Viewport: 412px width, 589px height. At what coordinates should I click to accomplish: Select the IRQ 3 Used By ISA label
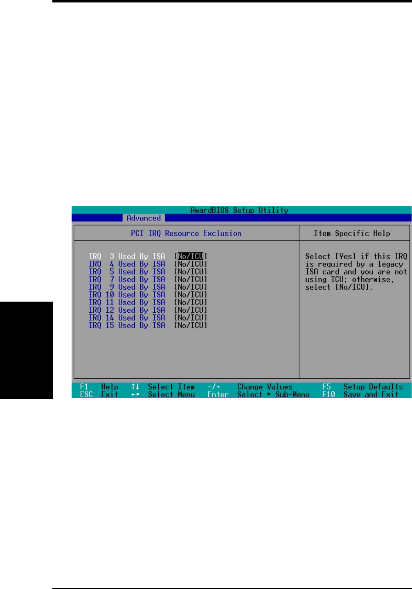127,257
